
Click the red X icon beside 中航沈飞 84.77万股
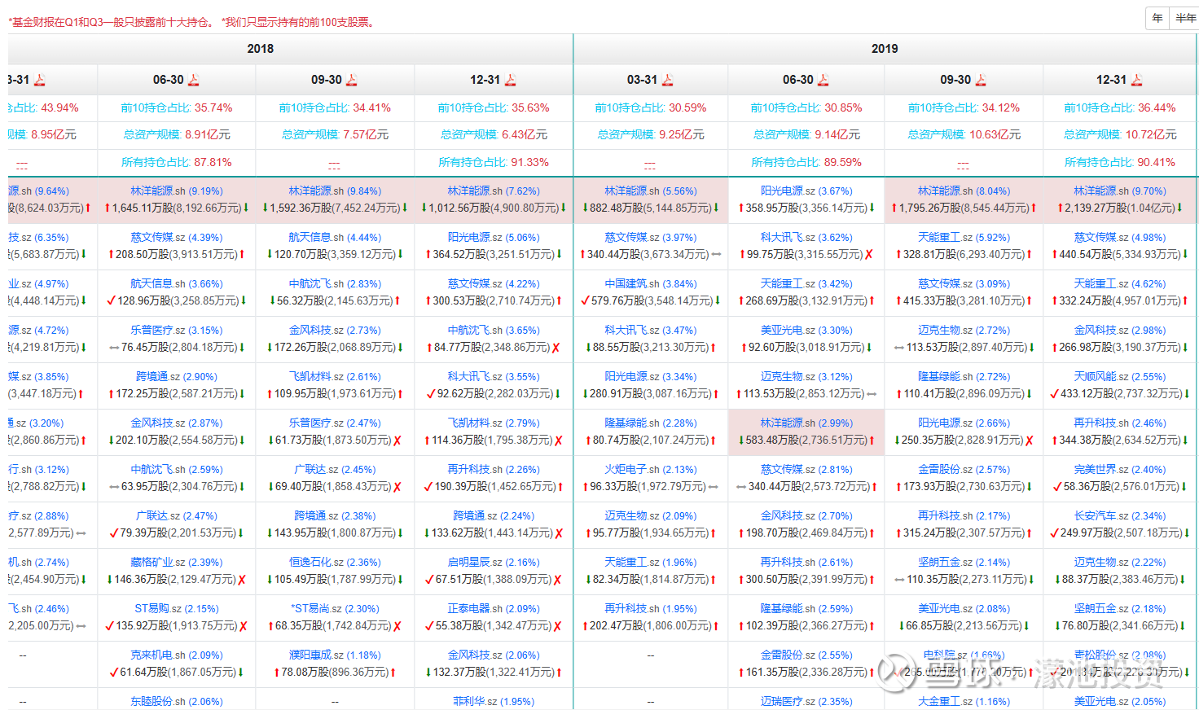pyautogui.click(x=556, y=348)
